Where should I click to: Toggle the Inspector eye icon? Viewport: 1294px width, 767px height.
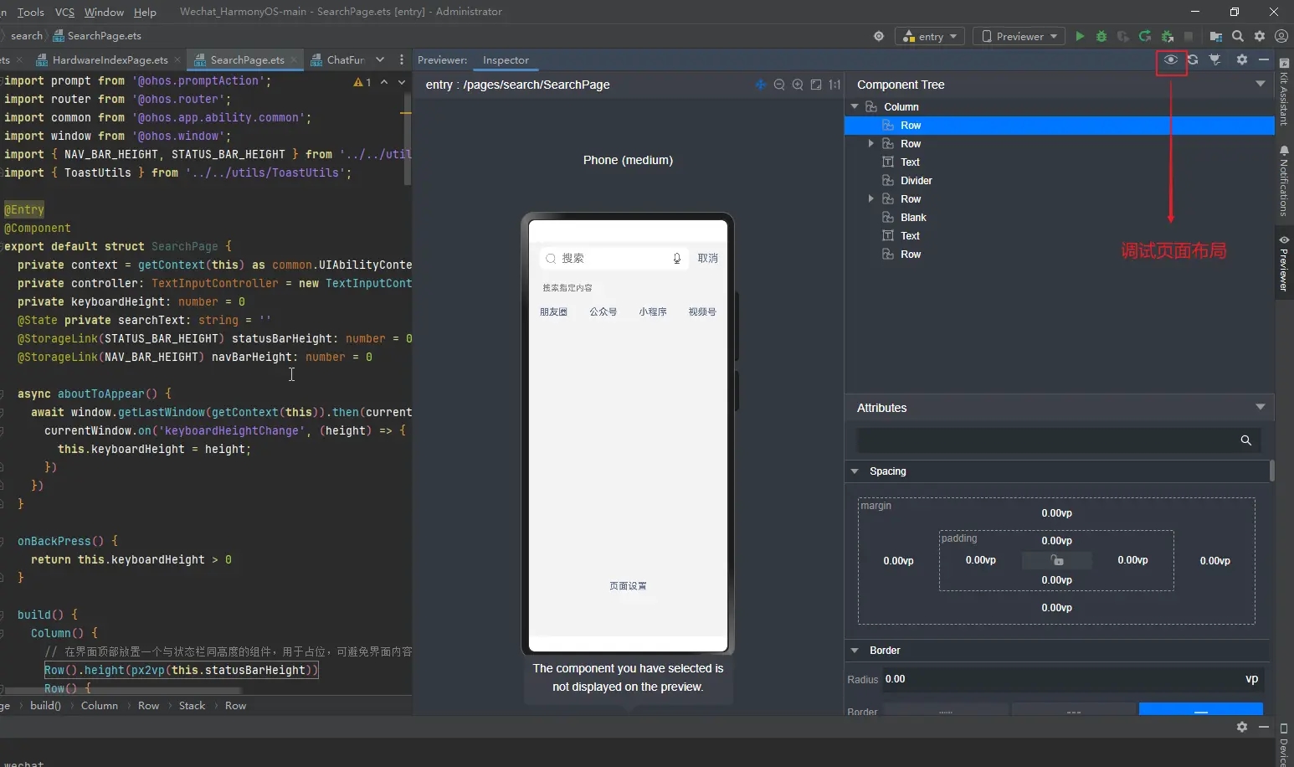tap(1170, 60)
